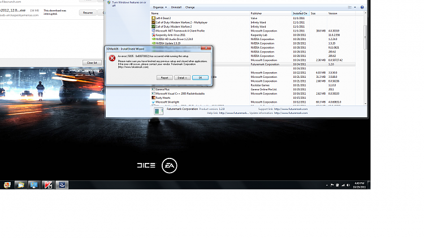Screen dimensions: 424x238
Task: Select the NVIDIA Update 1.5.20 icon
Action: click(153, 43)
